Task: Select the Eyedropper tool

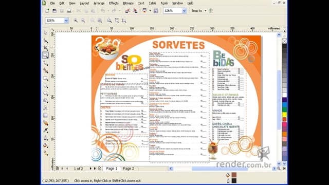Action: tap(45, 131)
